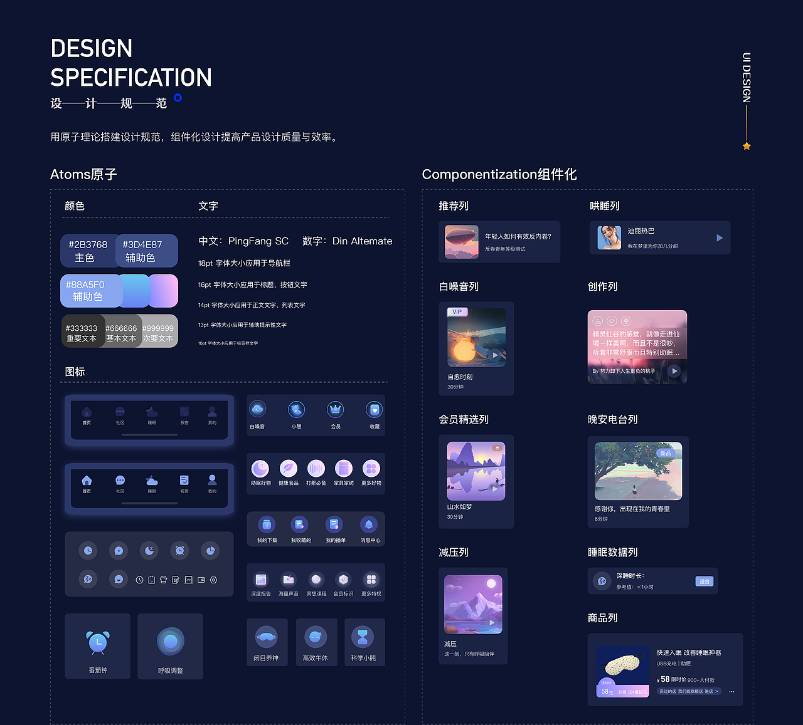Open the 冥想课程 meditation course icon
Screen dimensions: 803x725
[x=316, y=580]
